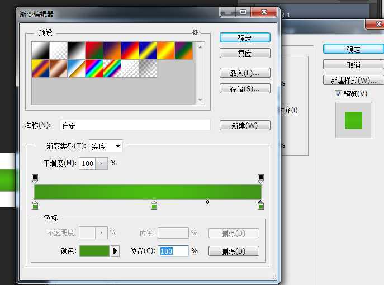384x285 pixels.
Task: Click 确定 in the gradient editor
Action: point(245,38)
